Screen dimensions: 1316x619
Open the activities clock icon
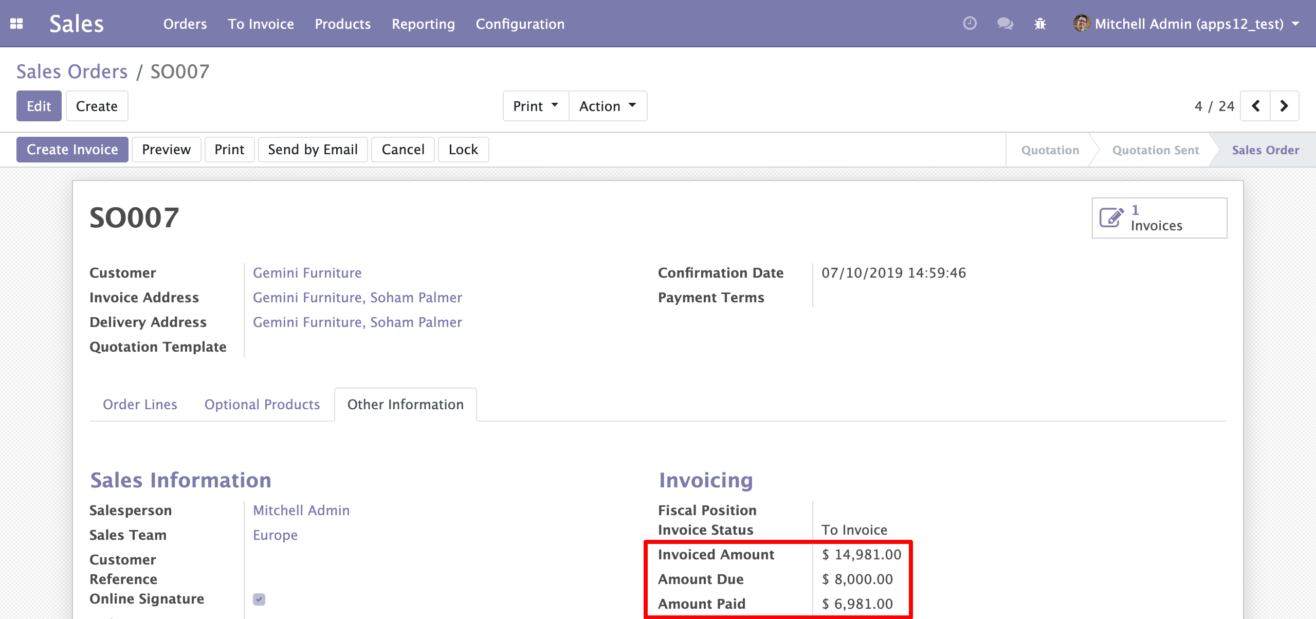point(970,24)
